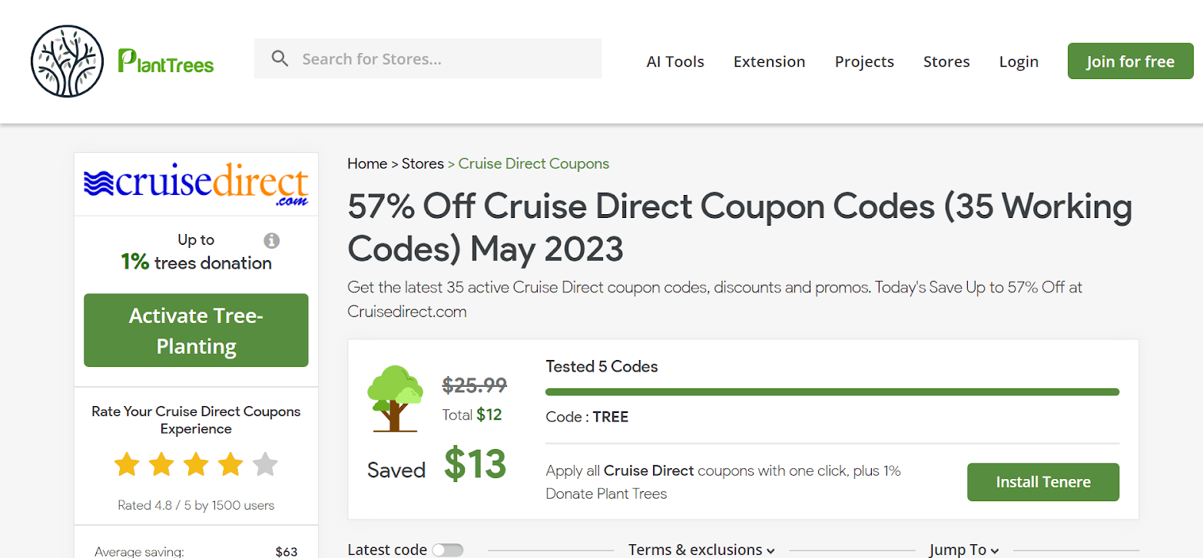Viewport: 1203px width, 558px height.
Task: Toggle the Latest code switch
Action: pos(448,550)
